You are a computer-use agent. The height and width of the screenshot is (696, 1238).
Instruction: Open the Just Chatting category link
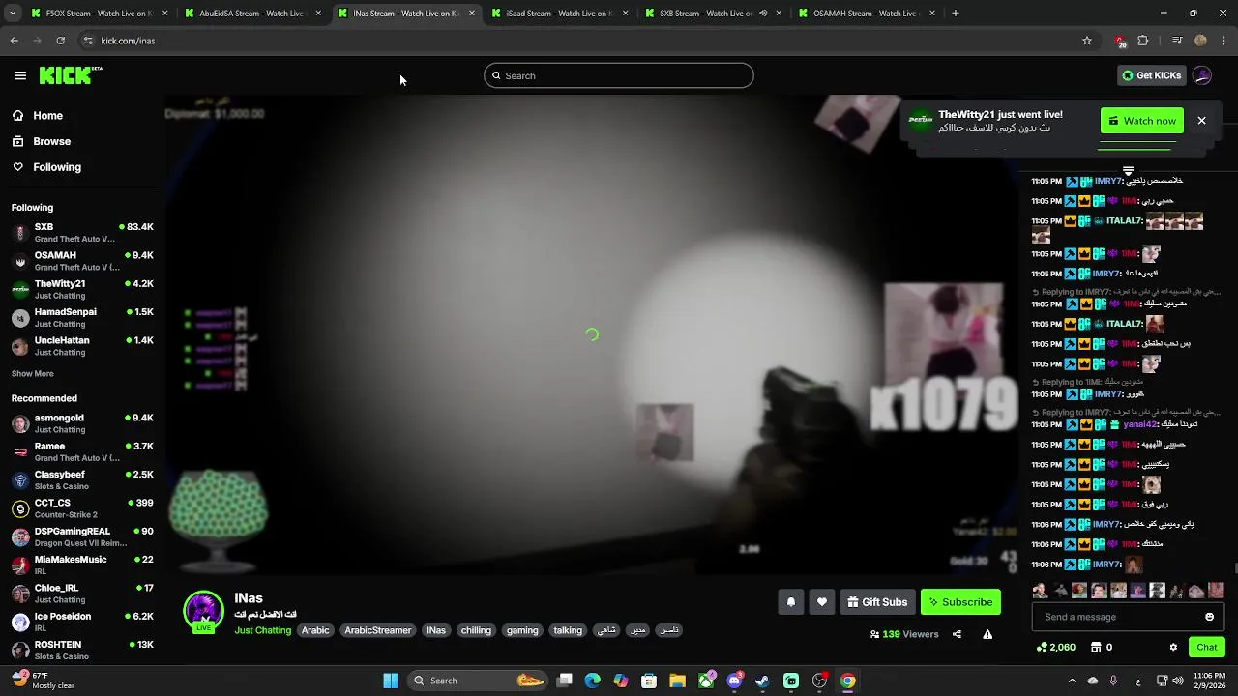262,630
